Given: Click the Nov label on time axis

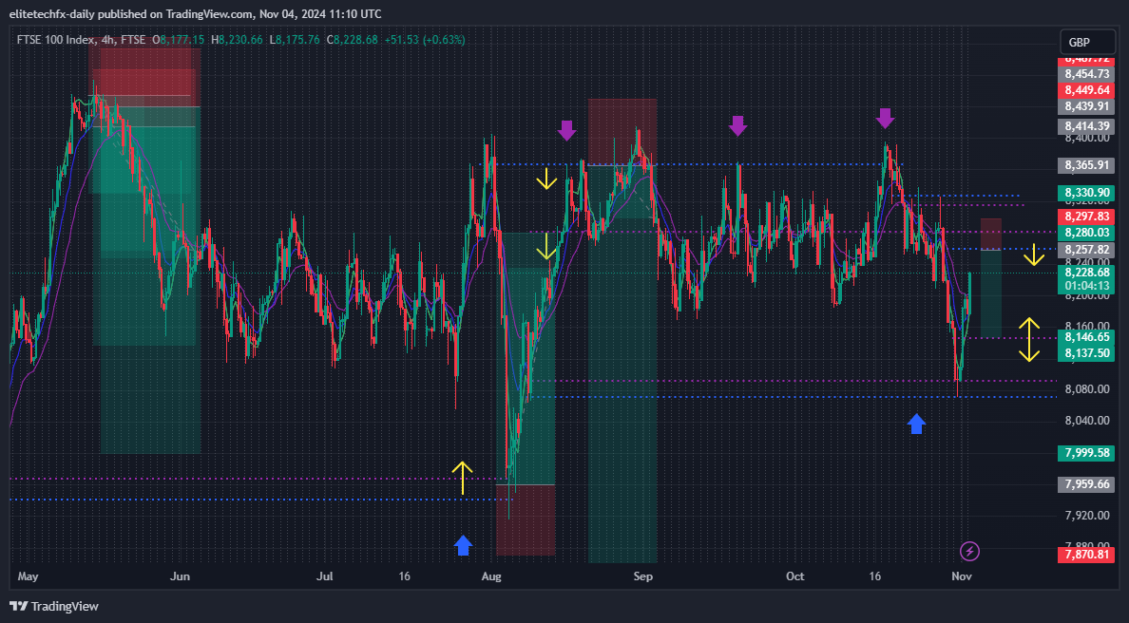Looking at the screenshot, I should pyautogui.click(x=962, y=576).
